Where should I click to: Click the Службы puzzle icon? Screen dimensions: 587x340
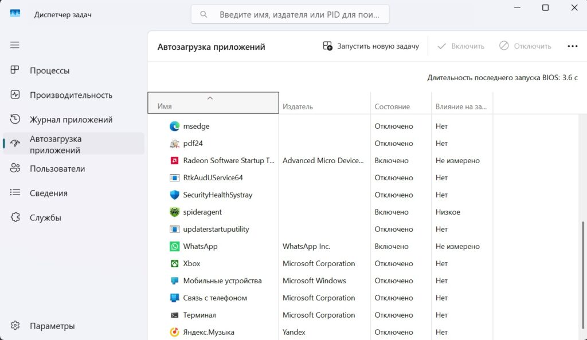(15, 217)
